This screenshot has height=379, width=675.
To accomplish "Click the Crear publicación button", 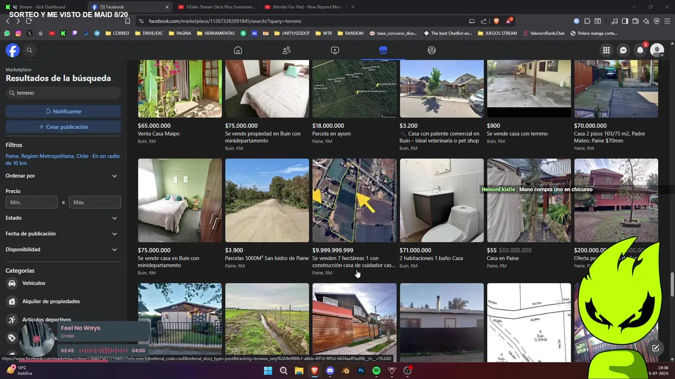I will (63, 127).
